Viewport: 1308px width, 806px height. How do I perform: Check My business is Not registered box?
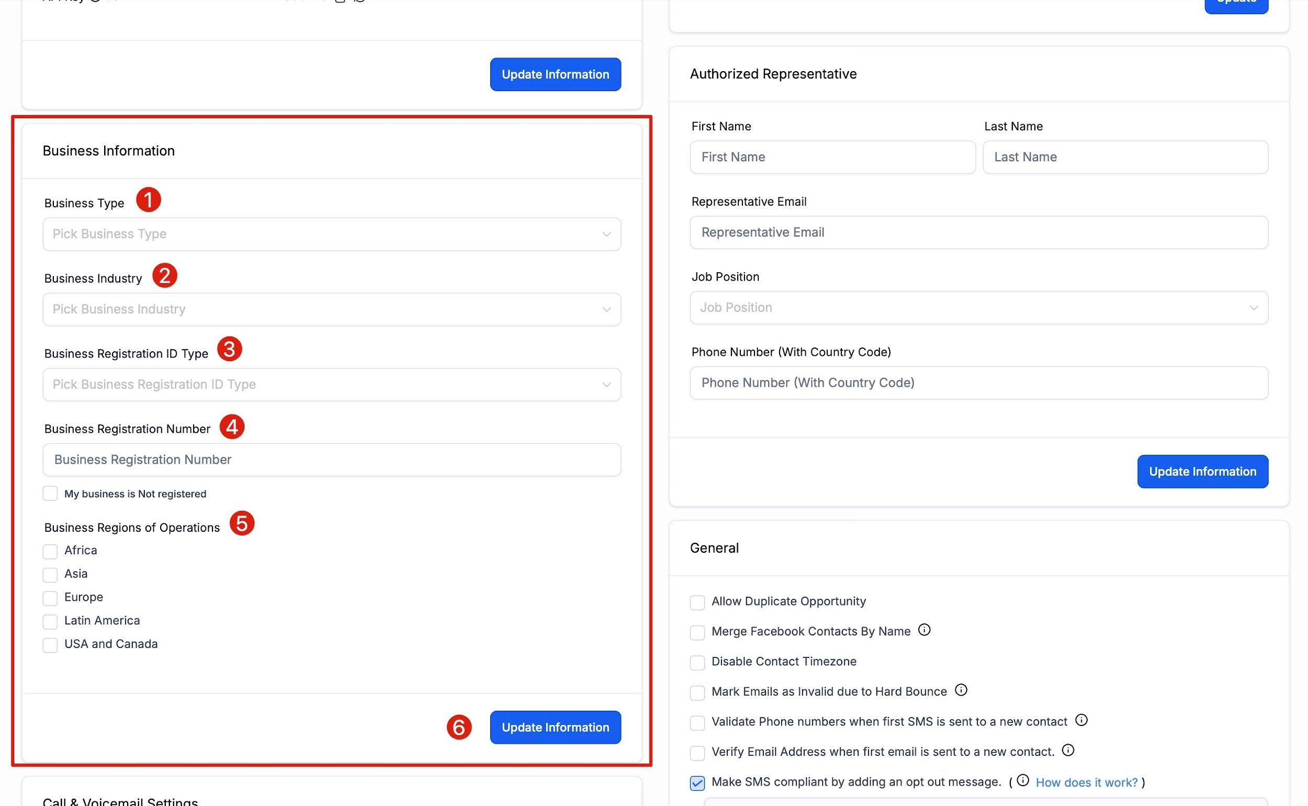tap(50, 494)
